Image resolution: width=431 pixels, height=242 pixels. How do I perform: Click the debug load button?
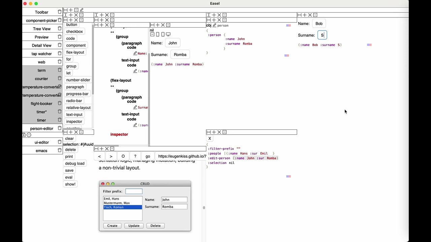tap(75, 163)
